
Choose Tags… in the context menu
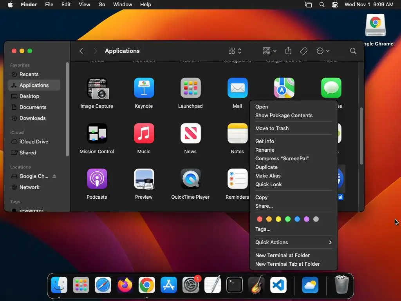pyautogui.click(x=294, y=229)
